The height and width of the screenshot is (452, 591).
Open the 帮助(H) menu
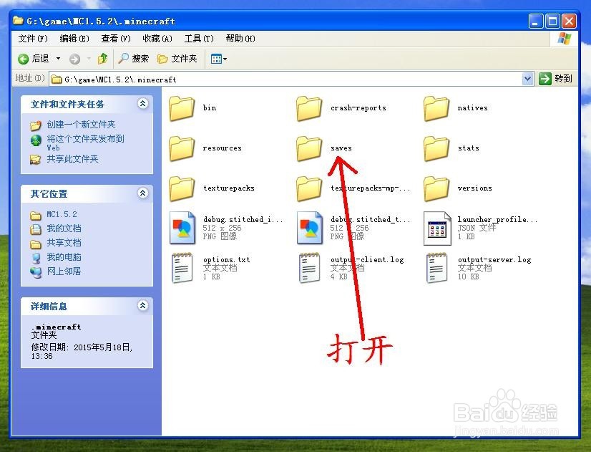click(240, 39)
